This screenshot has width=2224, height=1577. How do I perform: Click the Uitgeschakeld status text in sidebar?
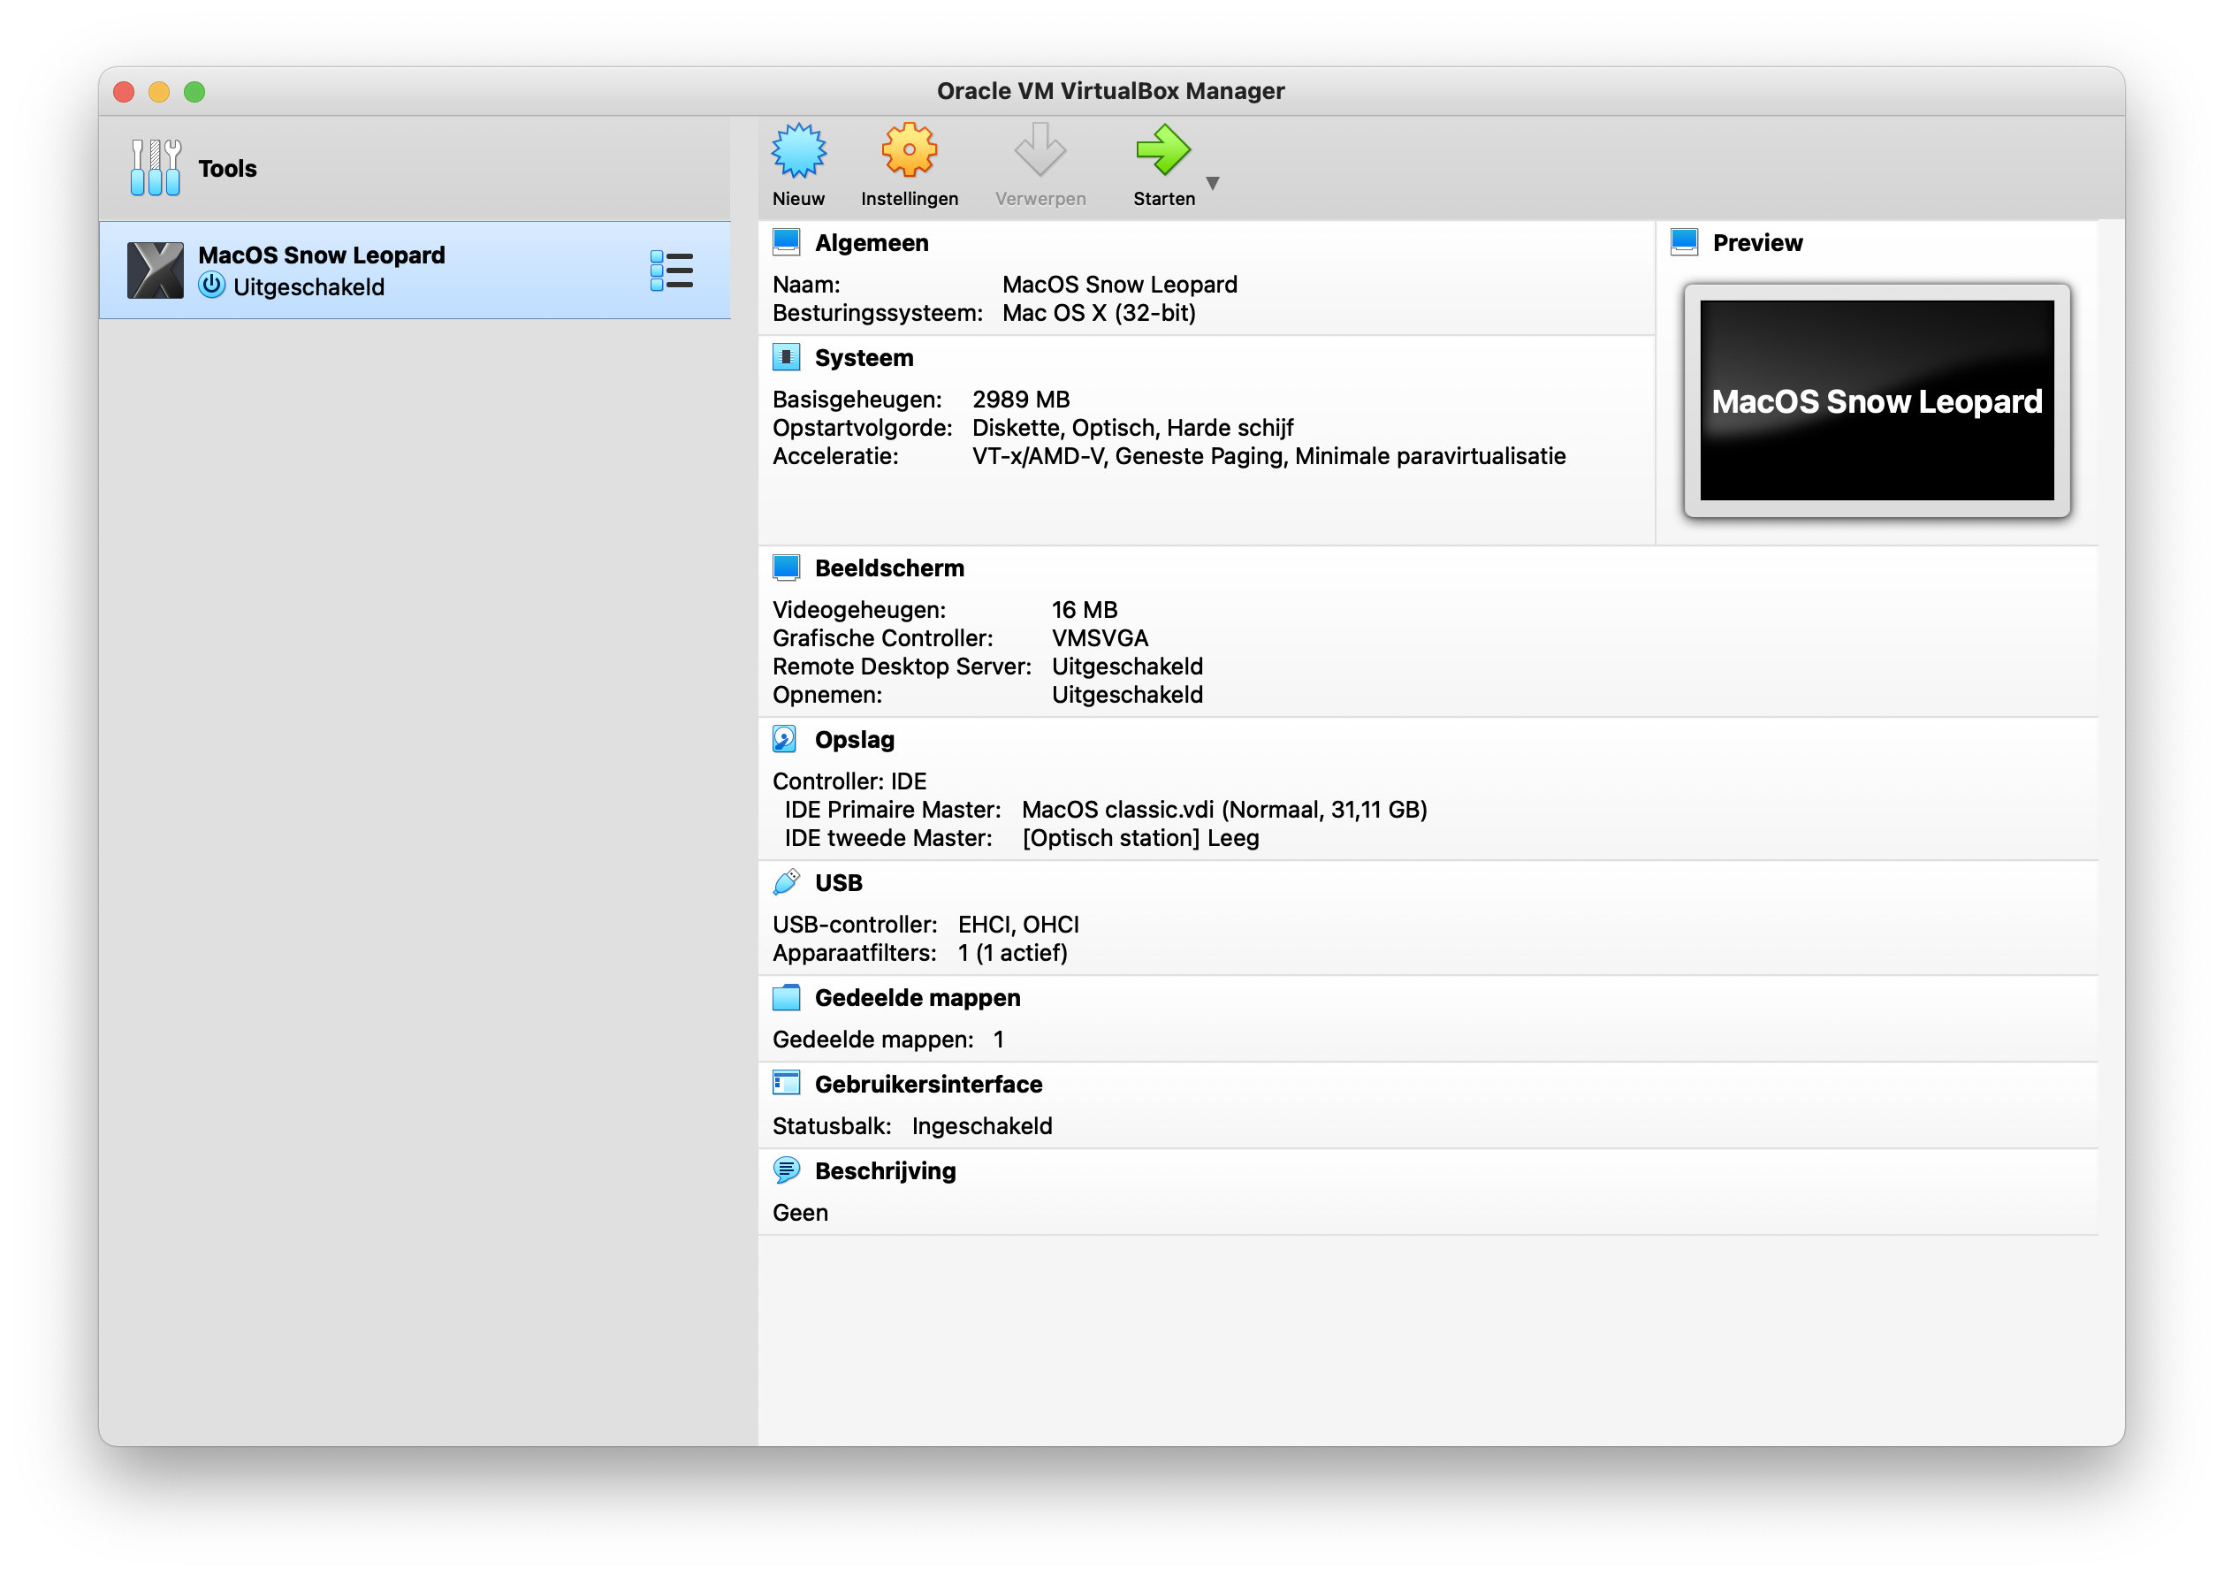point(308,287)
